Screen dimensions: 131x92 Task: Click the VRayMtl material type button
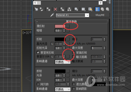coord(100,15)
